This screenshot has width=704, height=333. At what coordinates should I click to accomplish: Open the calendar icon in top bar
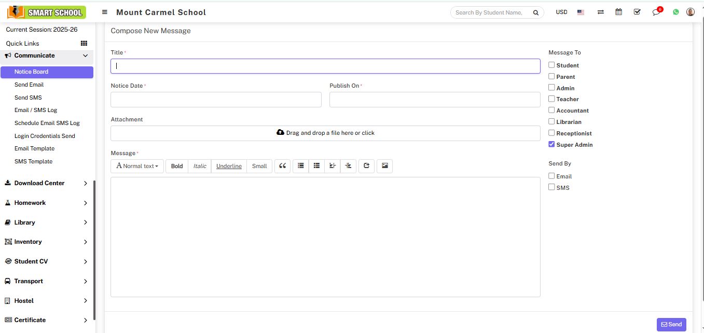(x=618, y=12)
